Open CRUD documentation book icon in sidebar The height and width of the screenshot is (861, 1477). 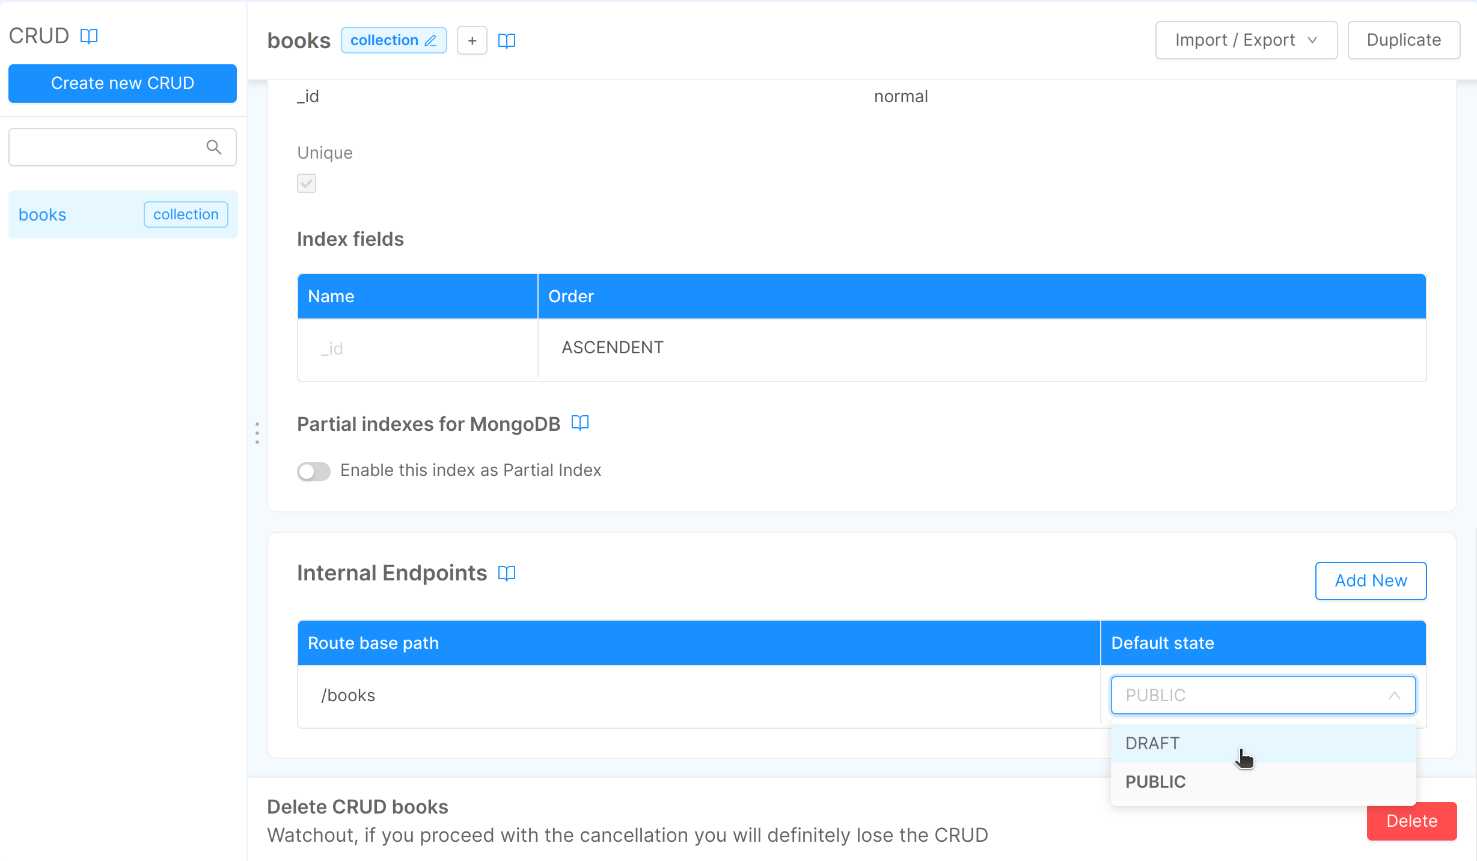coord(89,36)
